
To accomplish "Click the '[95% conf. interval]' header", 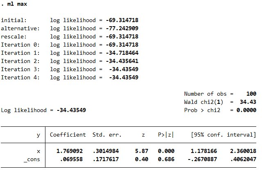I will tap(223, 135).
